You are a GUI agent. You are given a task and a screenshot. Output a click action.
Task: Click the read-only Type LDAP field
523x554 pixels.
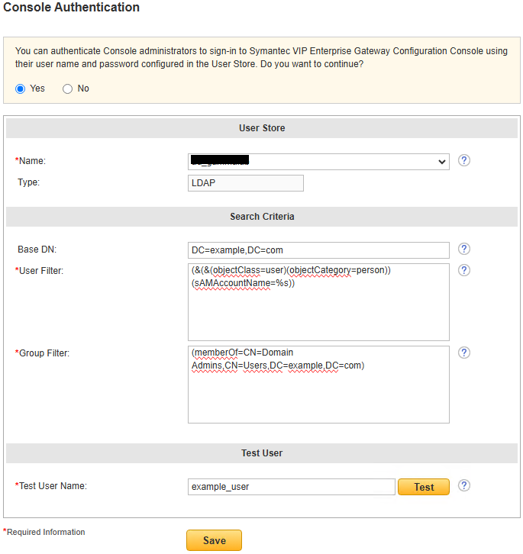[245, 183]
